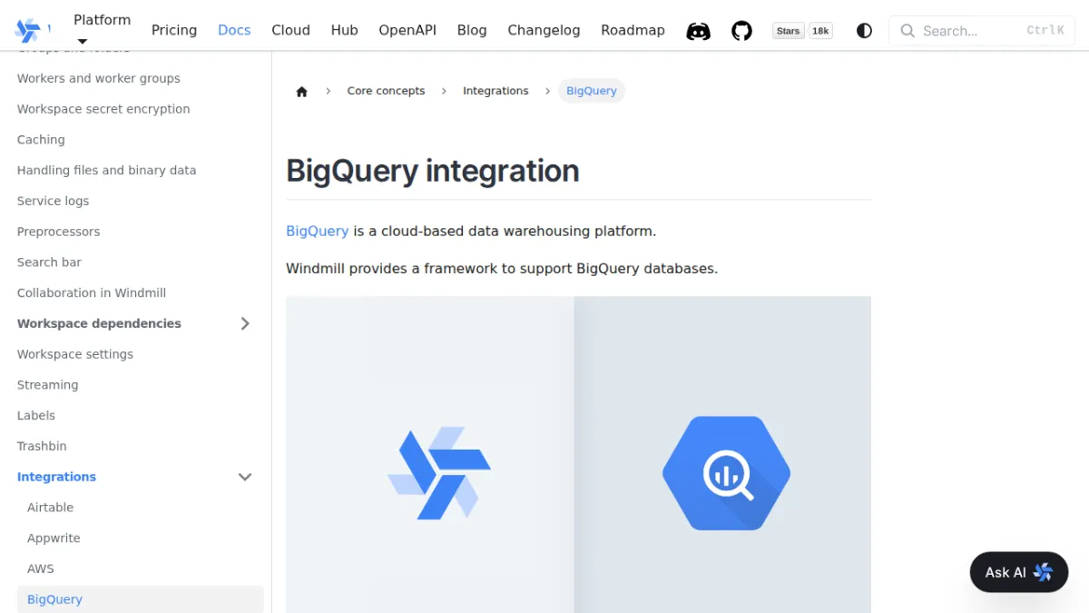Click the magnifier icon in the search box
This screenshot has width=1089, height=613.
click(907, 31)
